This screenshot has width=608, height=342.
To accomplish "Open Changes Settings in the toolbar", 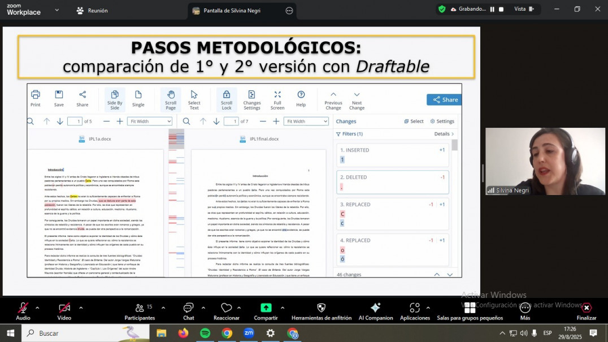I will [x=251, y=99].
